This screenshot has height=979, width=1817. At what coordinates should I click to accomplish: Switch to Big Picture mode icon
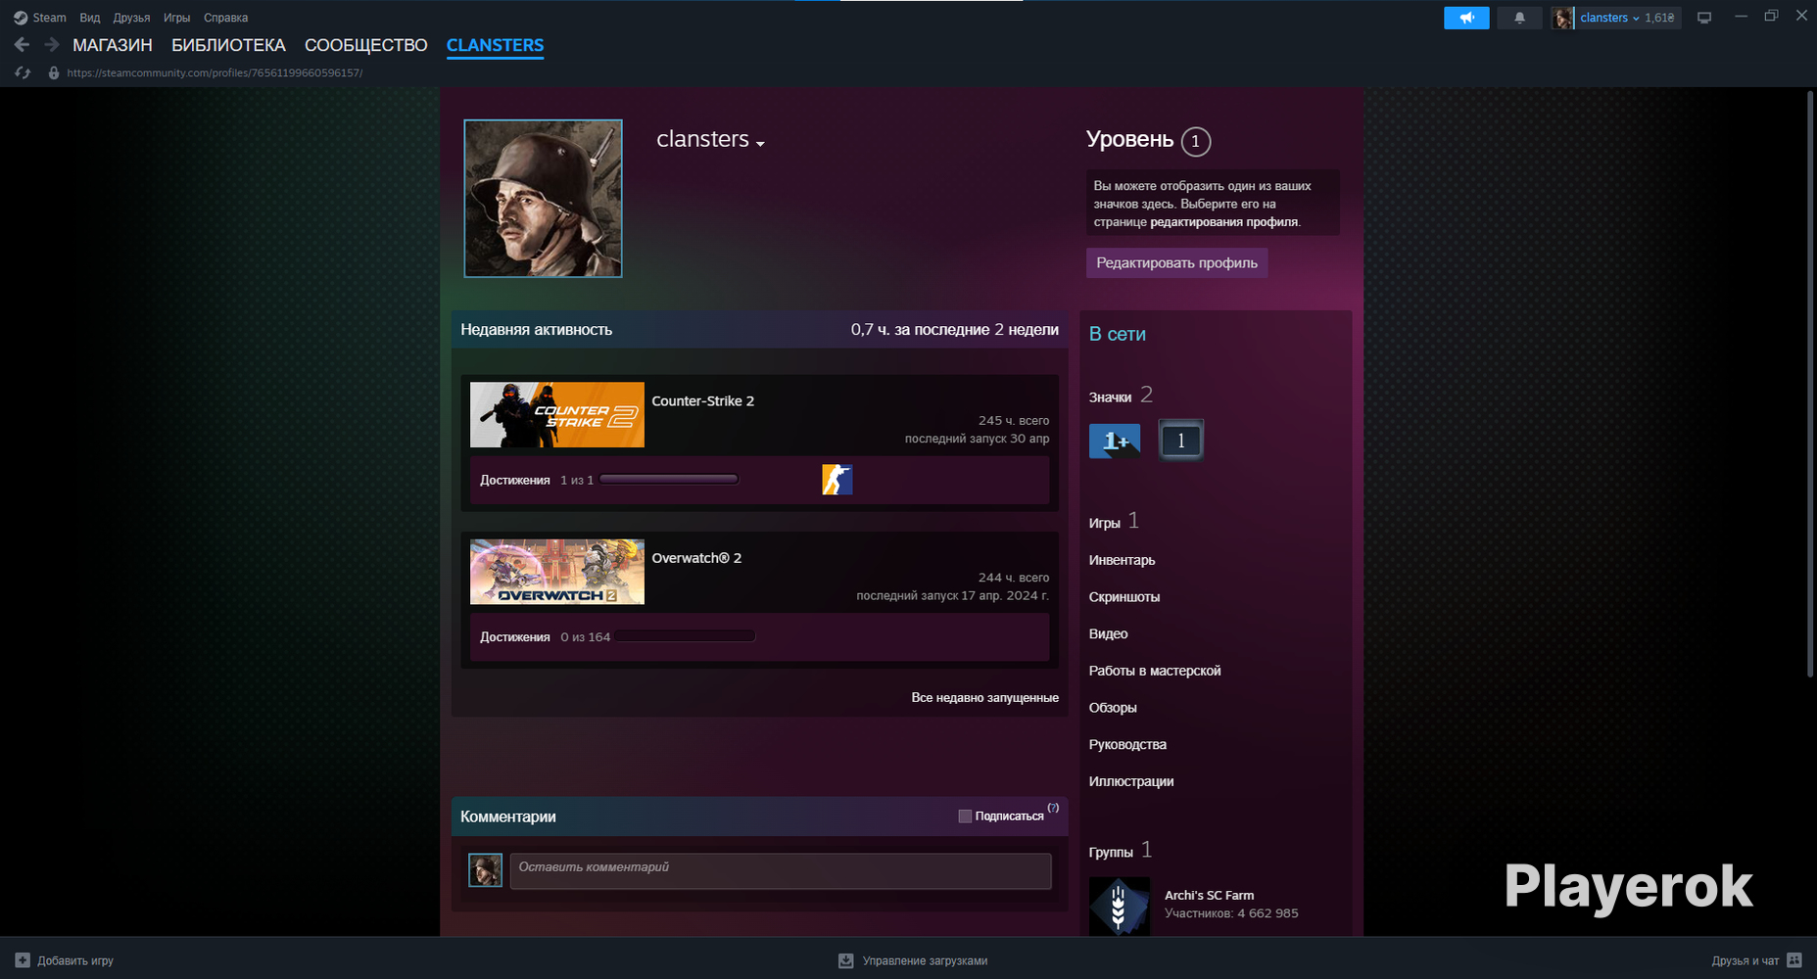pos(1704,18)
